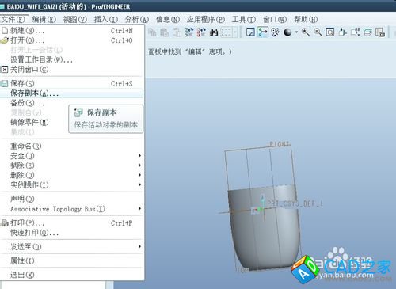Open the 帮助(H) menu
Screen dimensions: 396x289
pos(306,19)
